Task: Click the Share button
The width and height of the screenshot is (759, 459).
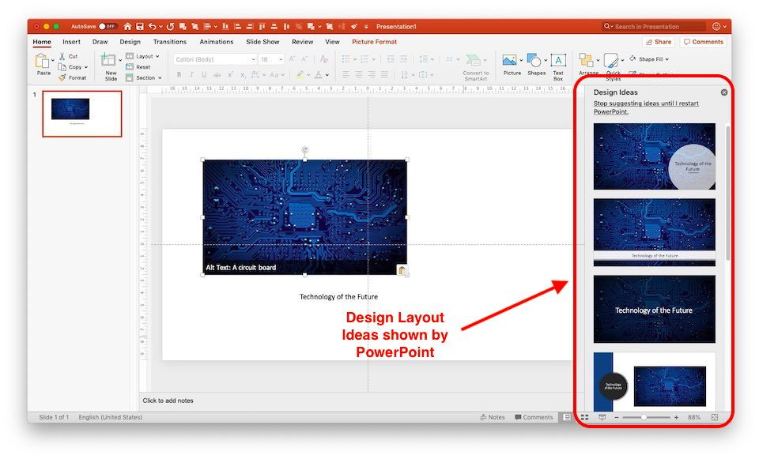Action: pyautogui.click(x=659, y=42)
